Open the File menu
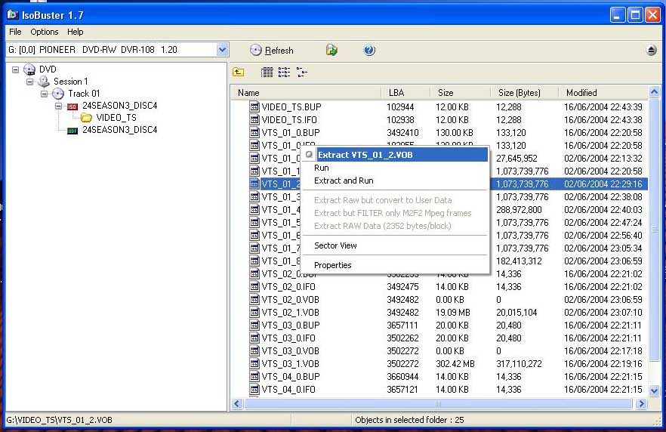666x432 pixels. (15, 32)
